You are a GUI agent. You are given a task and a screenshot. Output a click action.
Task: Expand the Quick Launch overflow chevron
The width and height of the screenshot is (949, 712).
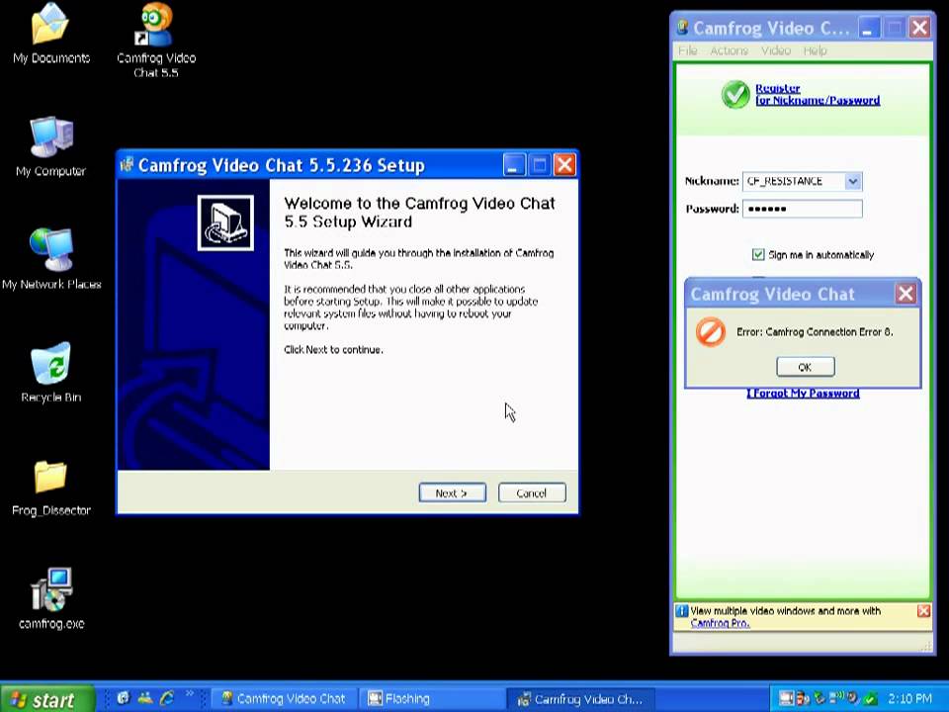[190, 694]
